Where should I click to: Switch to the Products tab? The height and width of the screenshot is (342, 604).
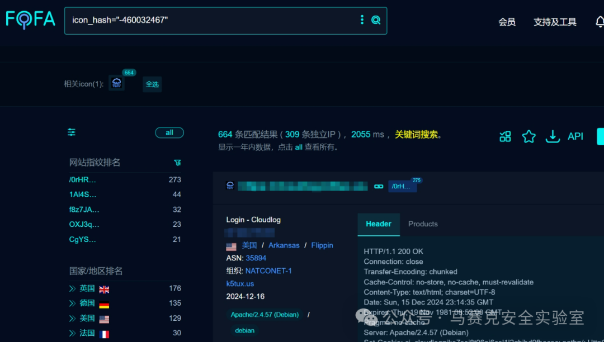(x=423, y=224)
